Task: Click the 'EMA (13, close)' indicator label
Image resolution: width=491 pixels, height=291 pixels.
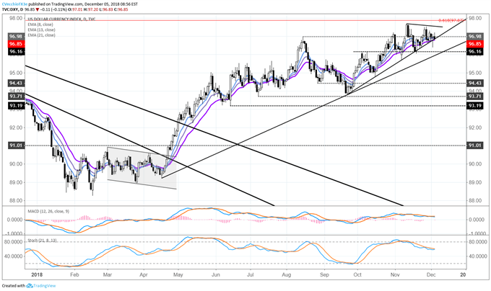Action: coord(41,30)
